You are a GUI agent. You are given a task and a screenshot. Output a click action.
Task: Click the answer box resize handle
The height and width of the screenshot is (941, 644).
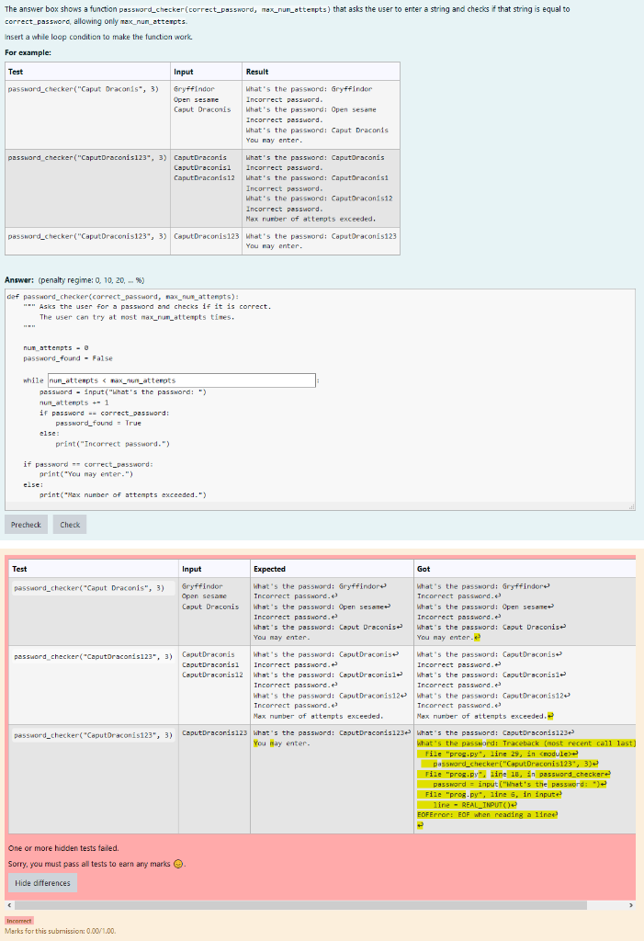pyautogui.click(x=631, y=506)
